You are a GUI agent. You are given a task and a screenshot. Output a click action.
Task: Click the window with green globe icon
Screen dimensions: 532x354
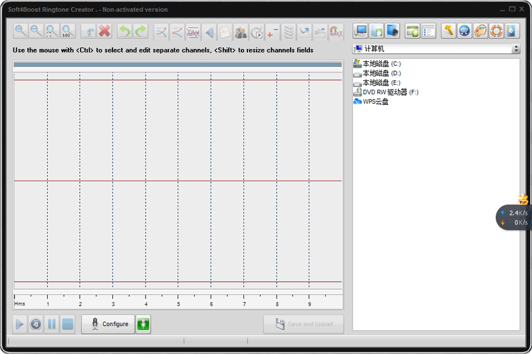(x=412, y=31)
